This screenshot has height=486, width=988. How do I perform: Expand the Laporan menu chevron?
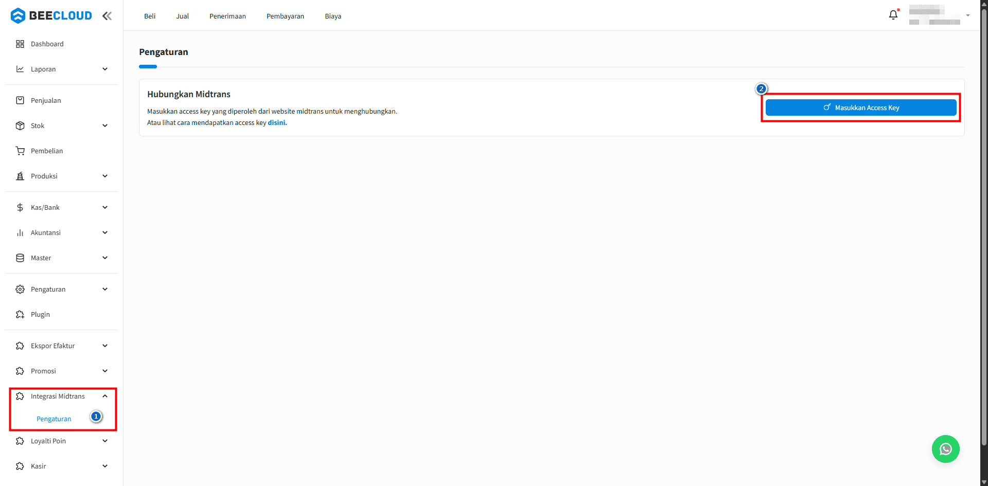105,69
